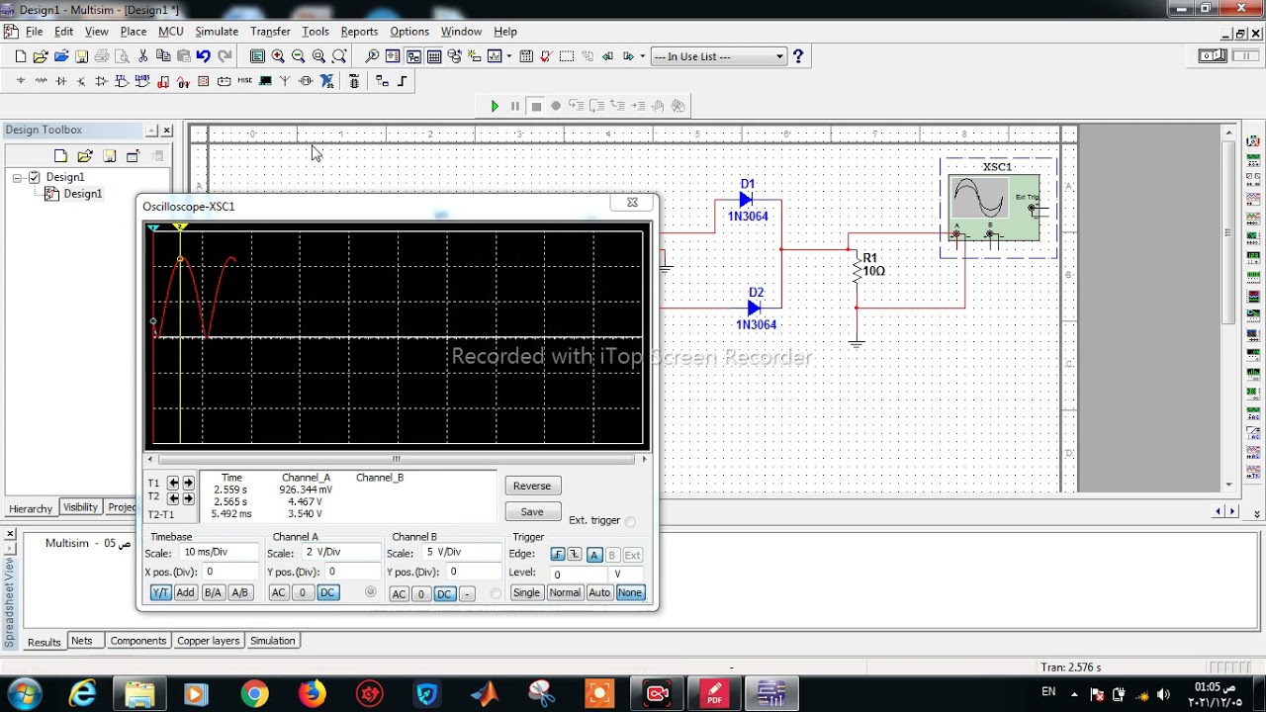Open the toolbar help question mark
The image size is (1266, 712).
click(798, 56)
